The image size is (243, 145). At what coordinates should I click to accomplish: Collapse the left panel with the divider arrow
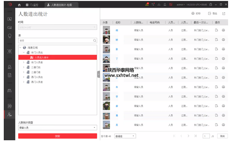[x=98, y=74]
